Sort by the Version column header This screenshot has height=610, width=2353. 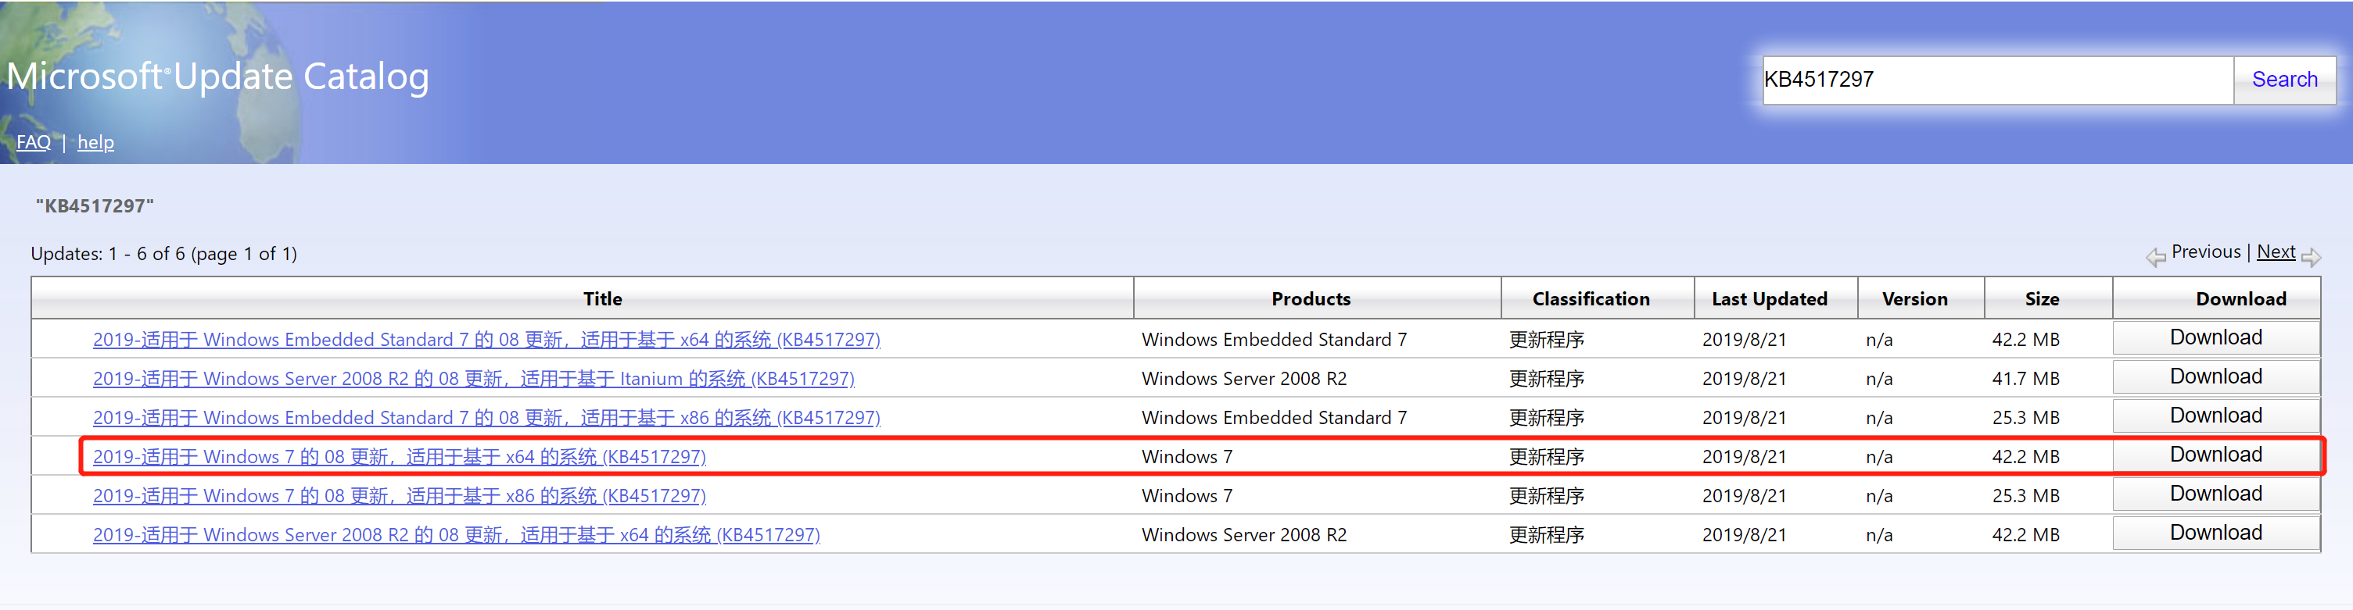point(1914,298)
